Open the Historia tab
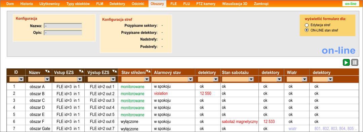Screen dimensions: 363x132 click(x=27, y=4)
